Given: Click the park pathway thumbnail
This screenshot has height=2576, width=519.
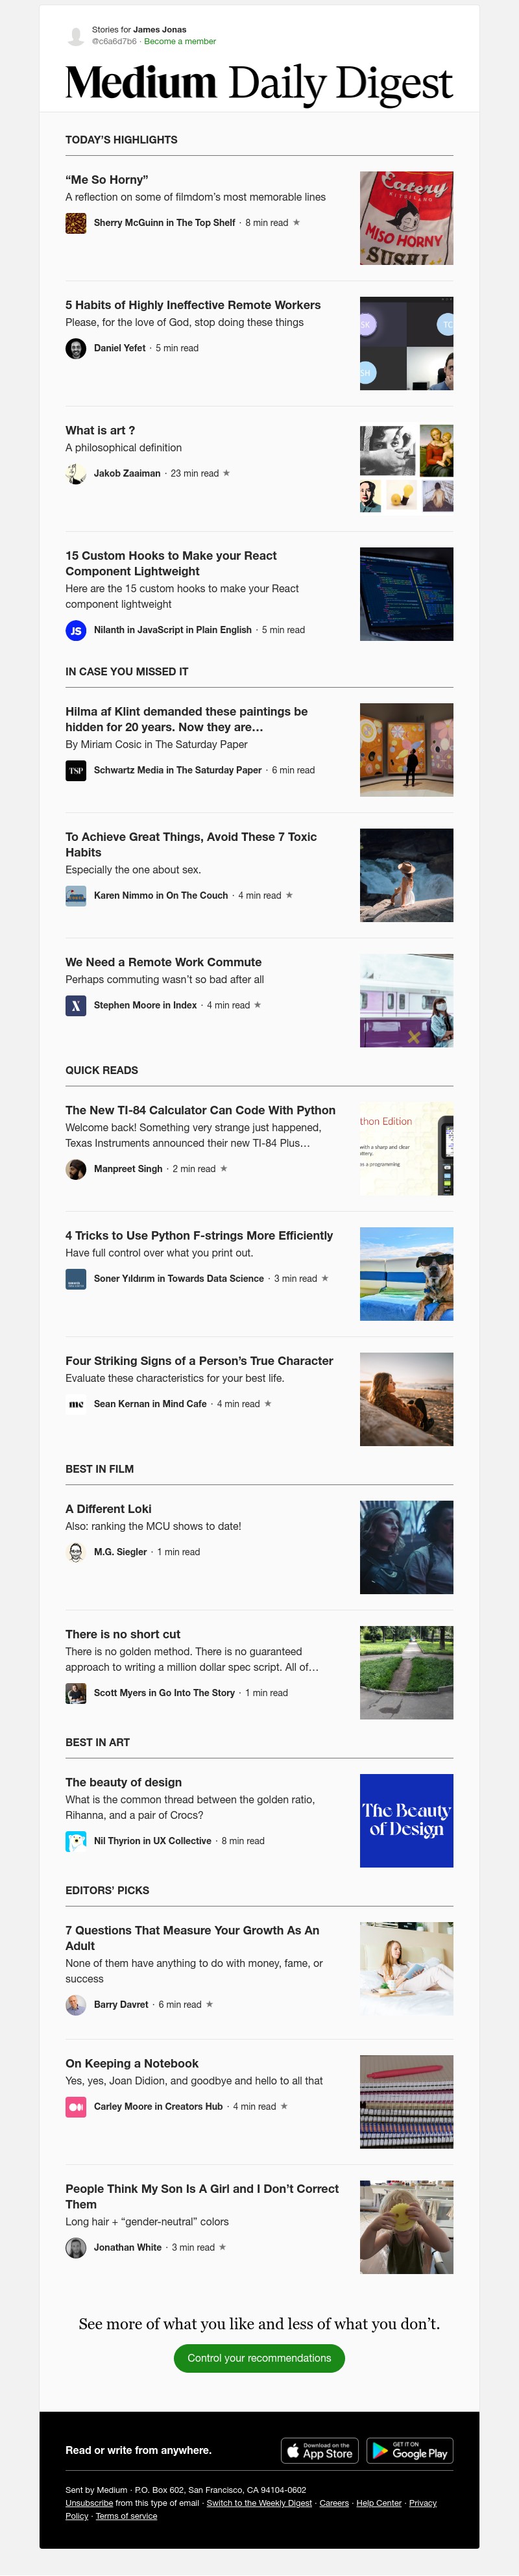Looking at the screenshot, I should tap(406, 1673).
